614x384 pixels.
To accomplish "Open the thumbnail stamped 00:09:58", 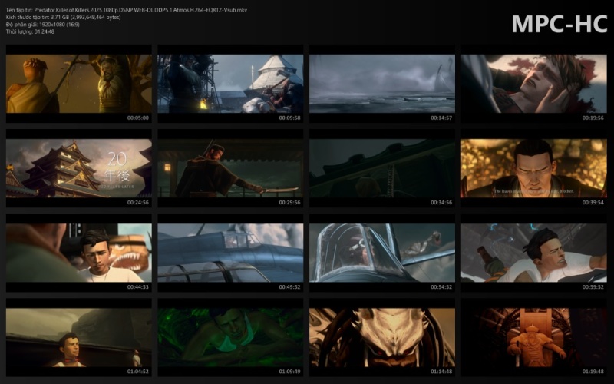I will [x=230, y=84].
